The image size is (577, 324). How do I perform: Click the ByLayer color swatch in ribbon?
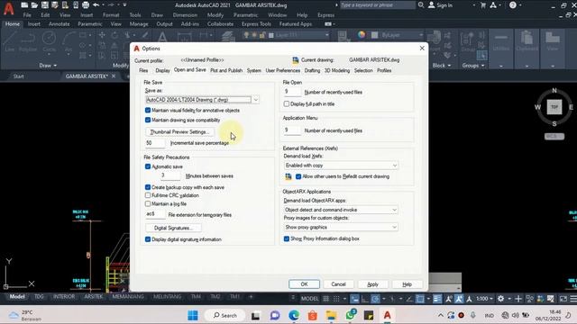tap(375, 35)
